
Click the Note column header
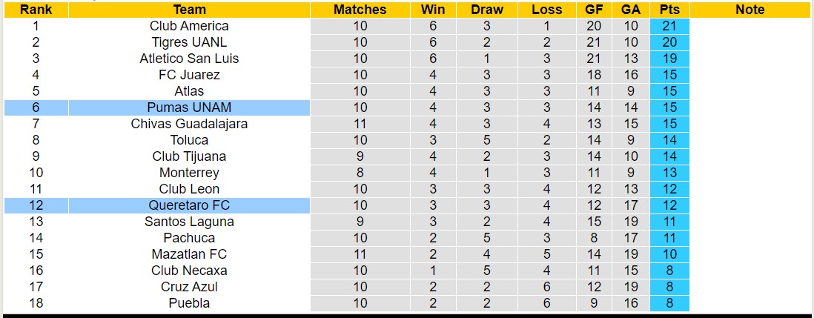pyautogui.click(x=750, y=10)
